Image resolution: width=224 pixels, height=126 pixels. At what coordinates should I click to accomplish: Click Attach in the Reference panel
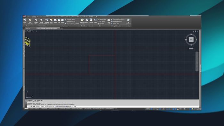55,21
